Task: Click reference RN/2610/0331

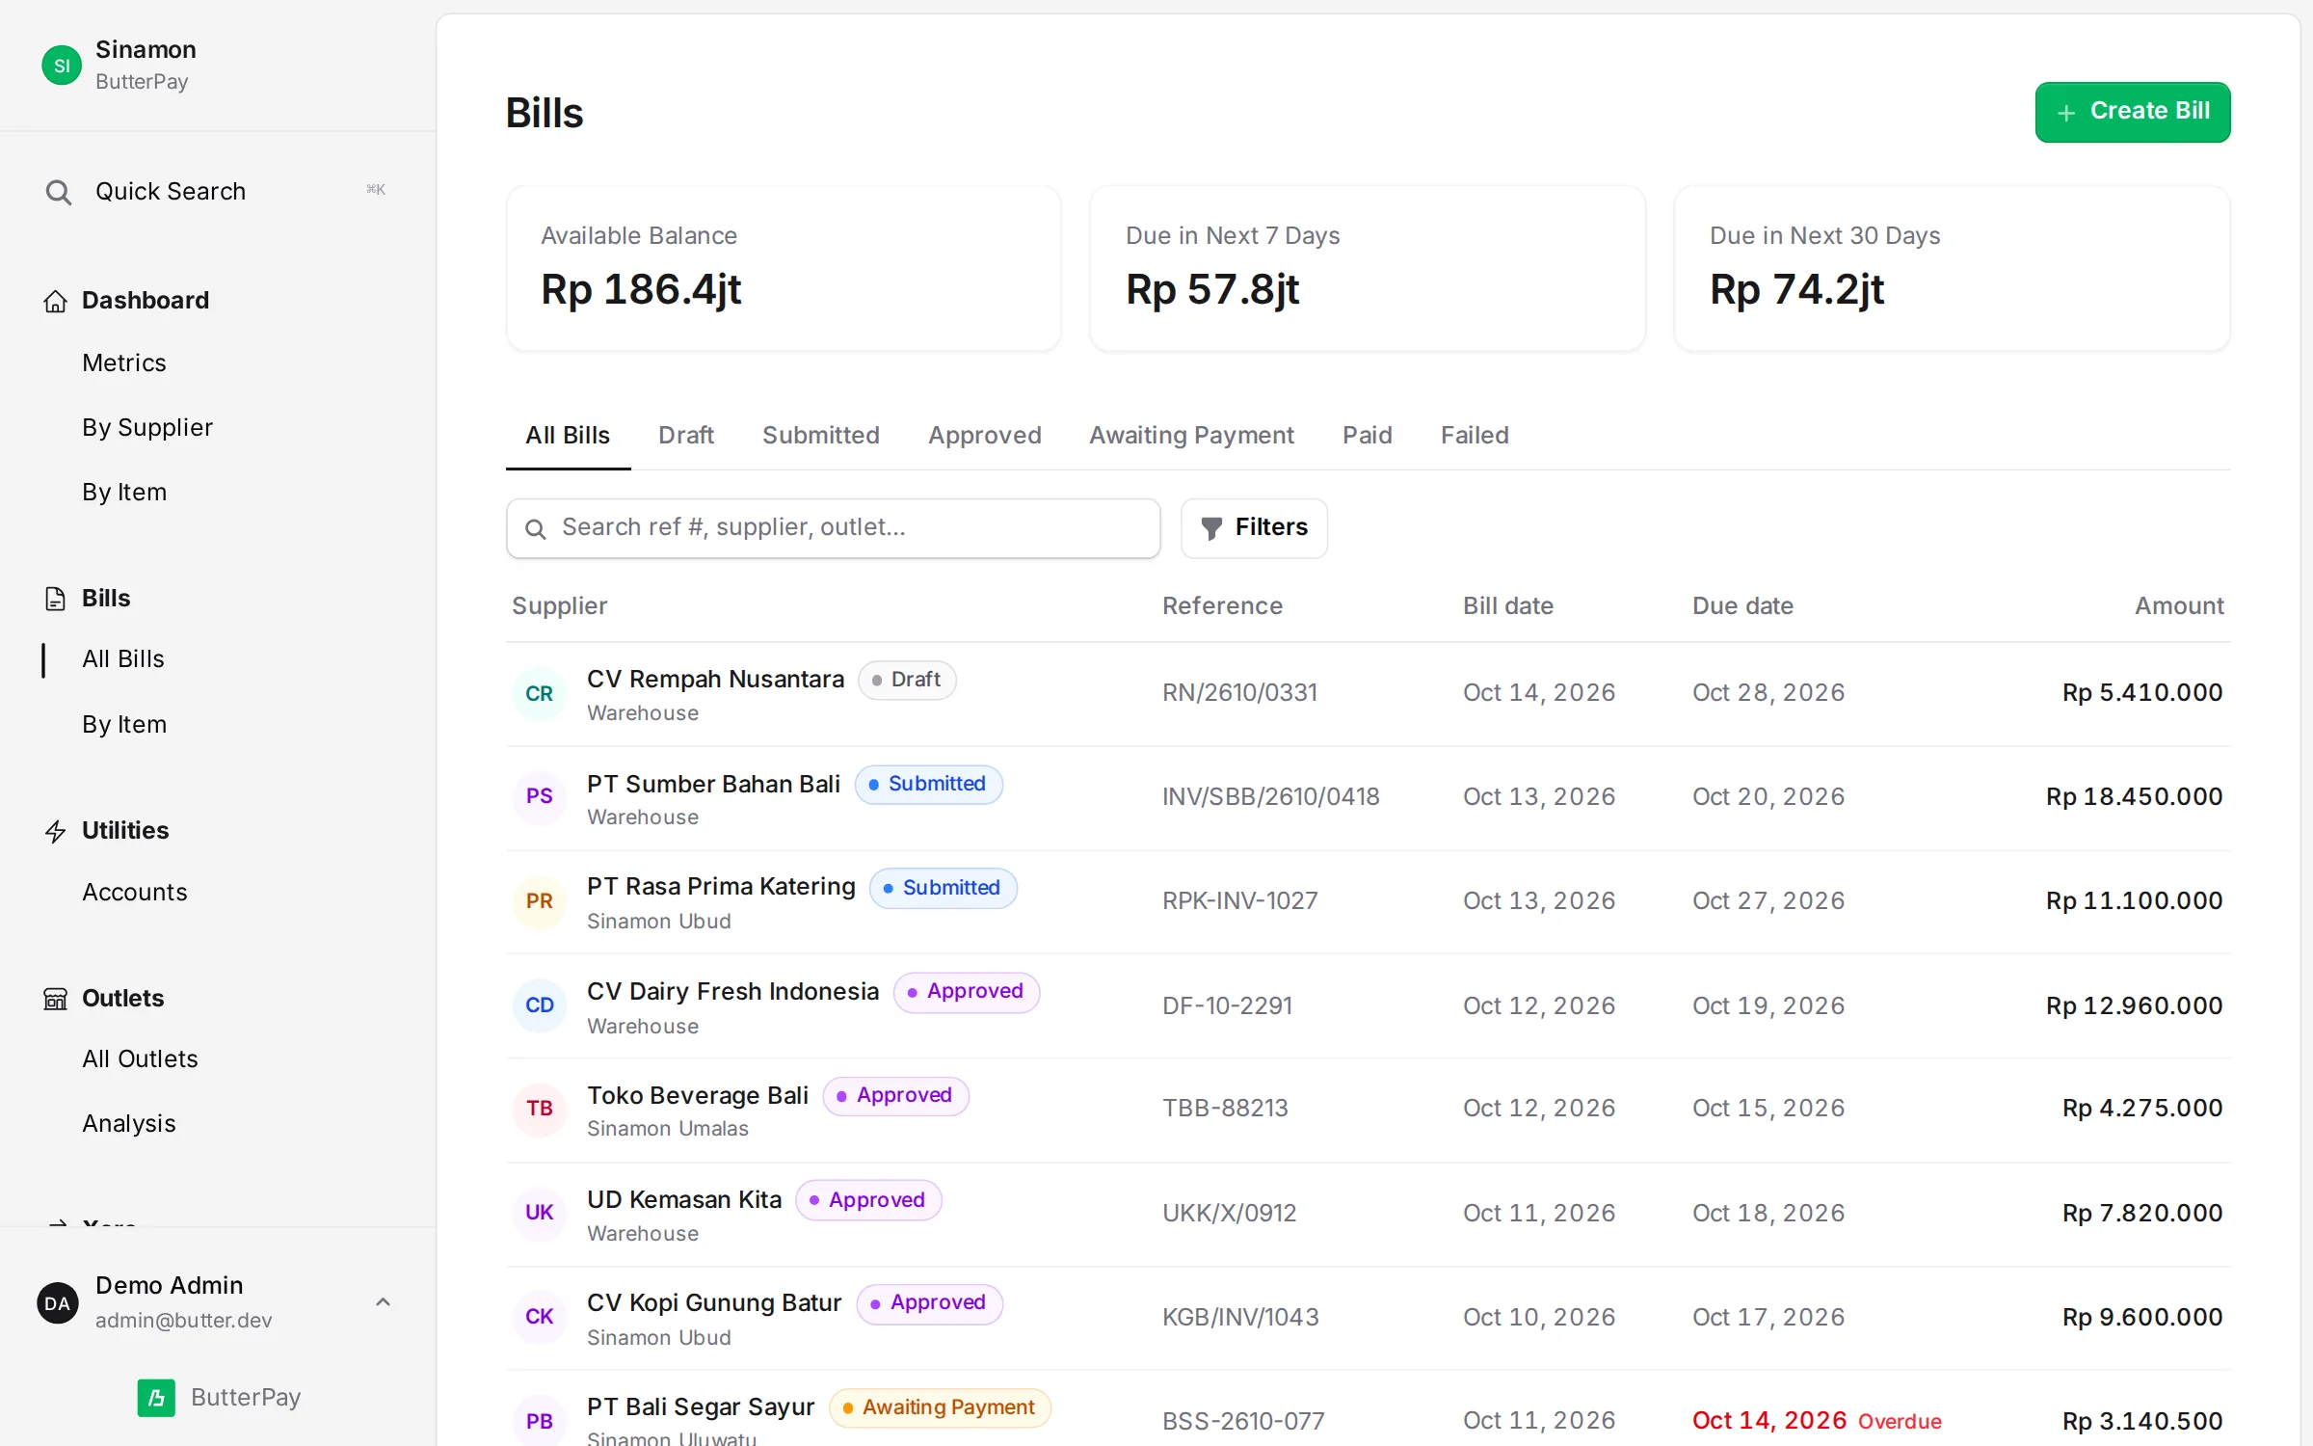Action: [1239, 693]
